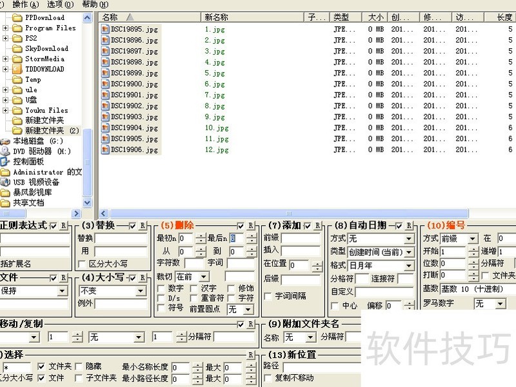Open the 帮助(H) menu
This screenshot has height=387, width=516.
tap(95, 5)
